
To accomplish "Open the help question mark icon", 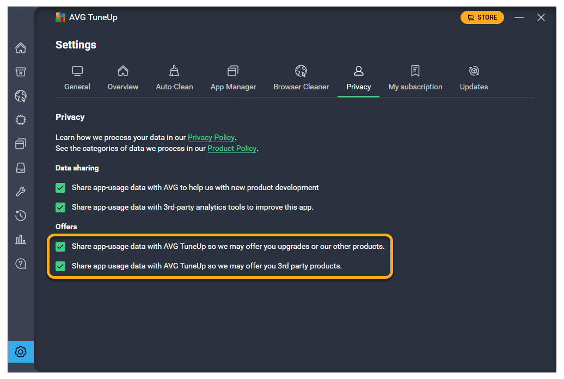I will pyautogui.click(x=21, y=264).
